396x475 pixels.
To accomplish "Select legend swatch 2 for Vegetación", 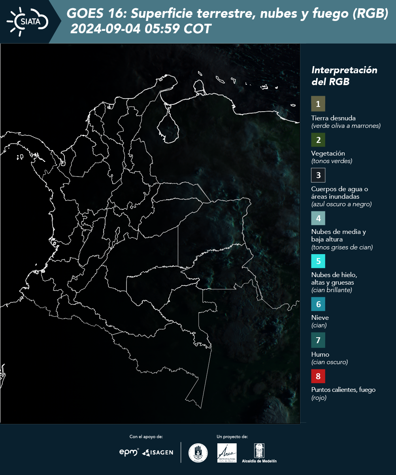I will click(x=318, y=140).
